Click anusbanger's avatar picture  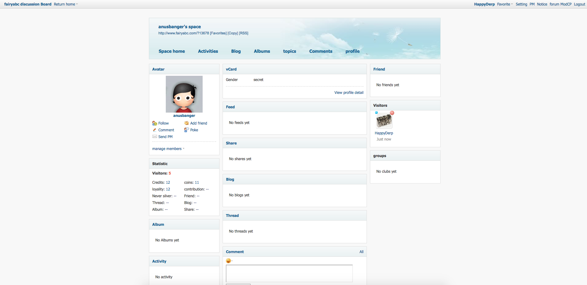[x=184, y=94]
